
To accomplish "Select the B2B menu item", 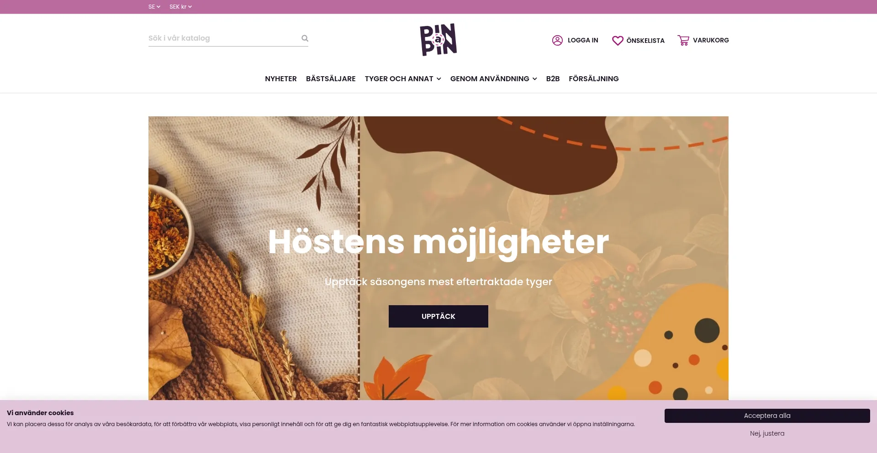I will click(x=553, y=79).
